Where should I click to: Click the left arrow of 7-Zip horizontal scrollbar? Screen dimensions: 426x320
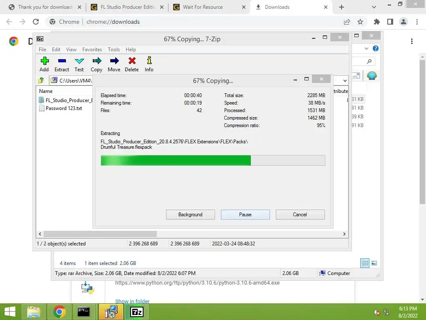point(40,234)
